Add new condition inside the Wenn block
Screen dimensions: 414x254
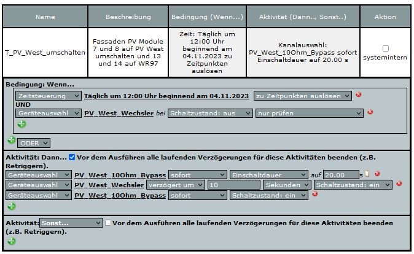click(x=21, y=124)
